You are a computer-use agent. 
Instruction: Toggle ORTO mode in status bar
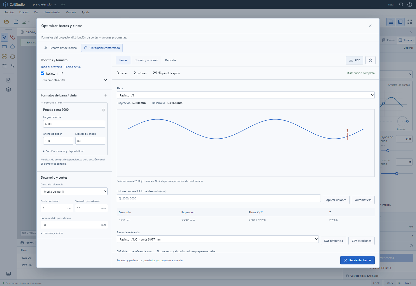point(390,283)
